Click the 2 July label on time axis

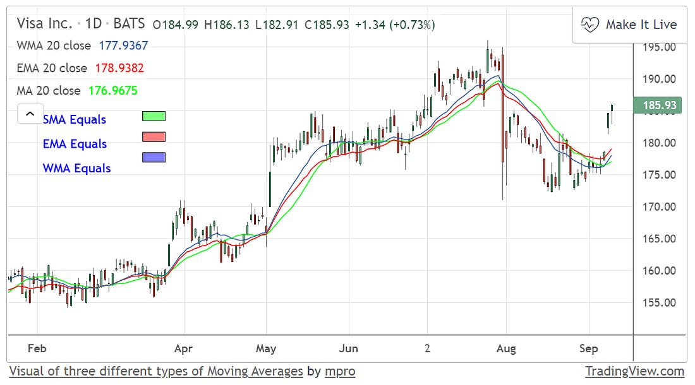pos(427,349)
